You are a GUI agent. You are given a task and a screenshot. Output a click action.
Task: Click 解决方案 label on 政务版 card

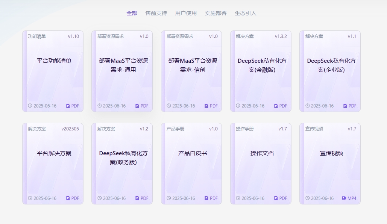pos(106,129)
